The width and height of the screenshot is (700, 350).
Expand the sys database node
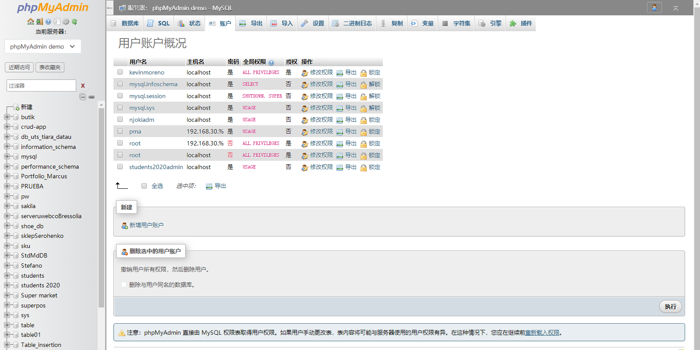coord(7,315)
